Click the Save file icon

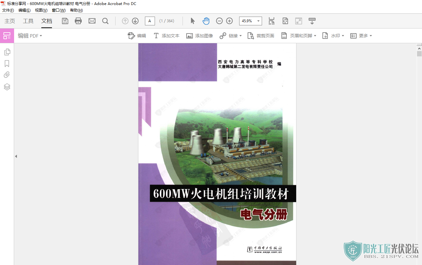(x=65, y=21)
